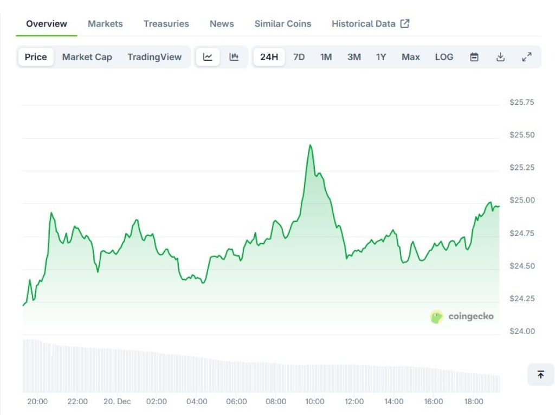The height and width of the screenshot is (415, 555).
Task: Click the $24.25 price axis label
Action: coord(522,298)
